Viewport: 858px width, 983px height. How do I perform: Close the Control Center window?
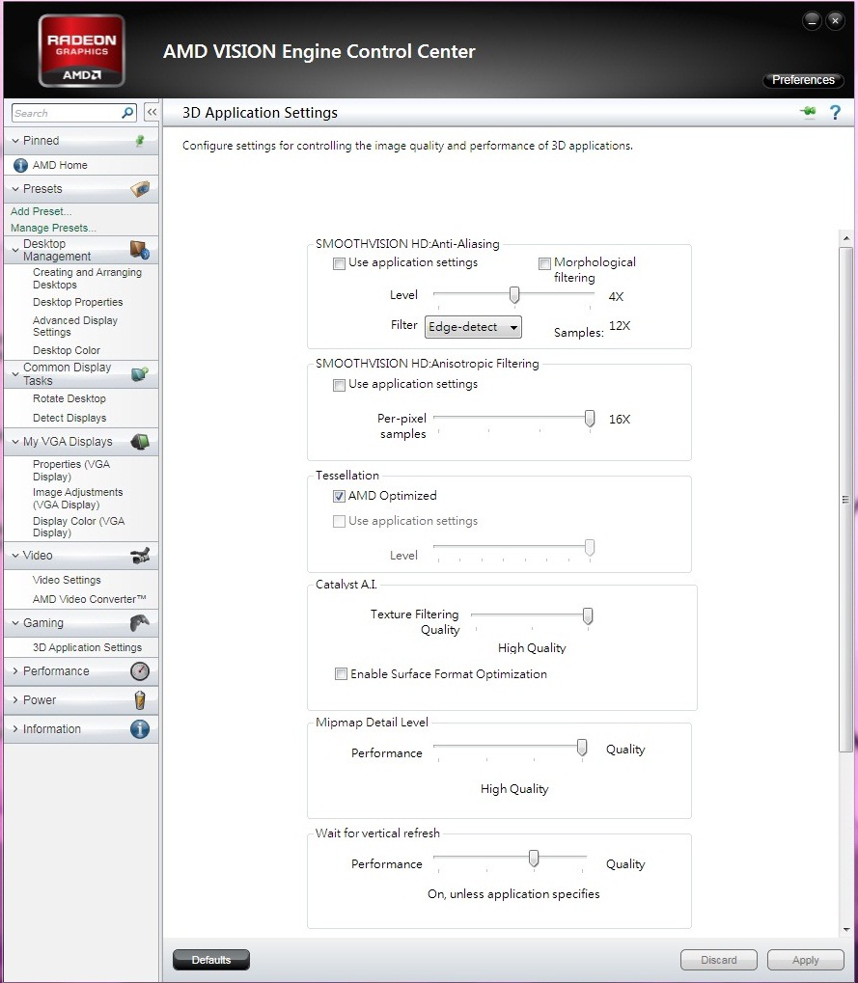click(835, 20)
